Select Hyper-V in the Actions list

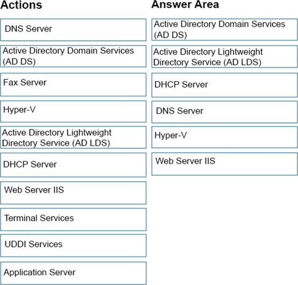pyautogui.click(x=73, y=112)
